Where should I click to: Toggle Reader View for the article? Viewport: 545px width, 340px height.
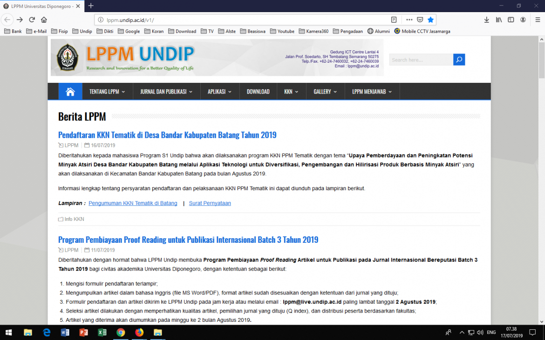(x=394, y=20)
